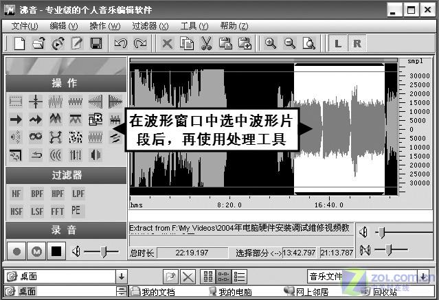Apply the NF filter
Viewport: 439px width, 300px height.
(16, 194)
